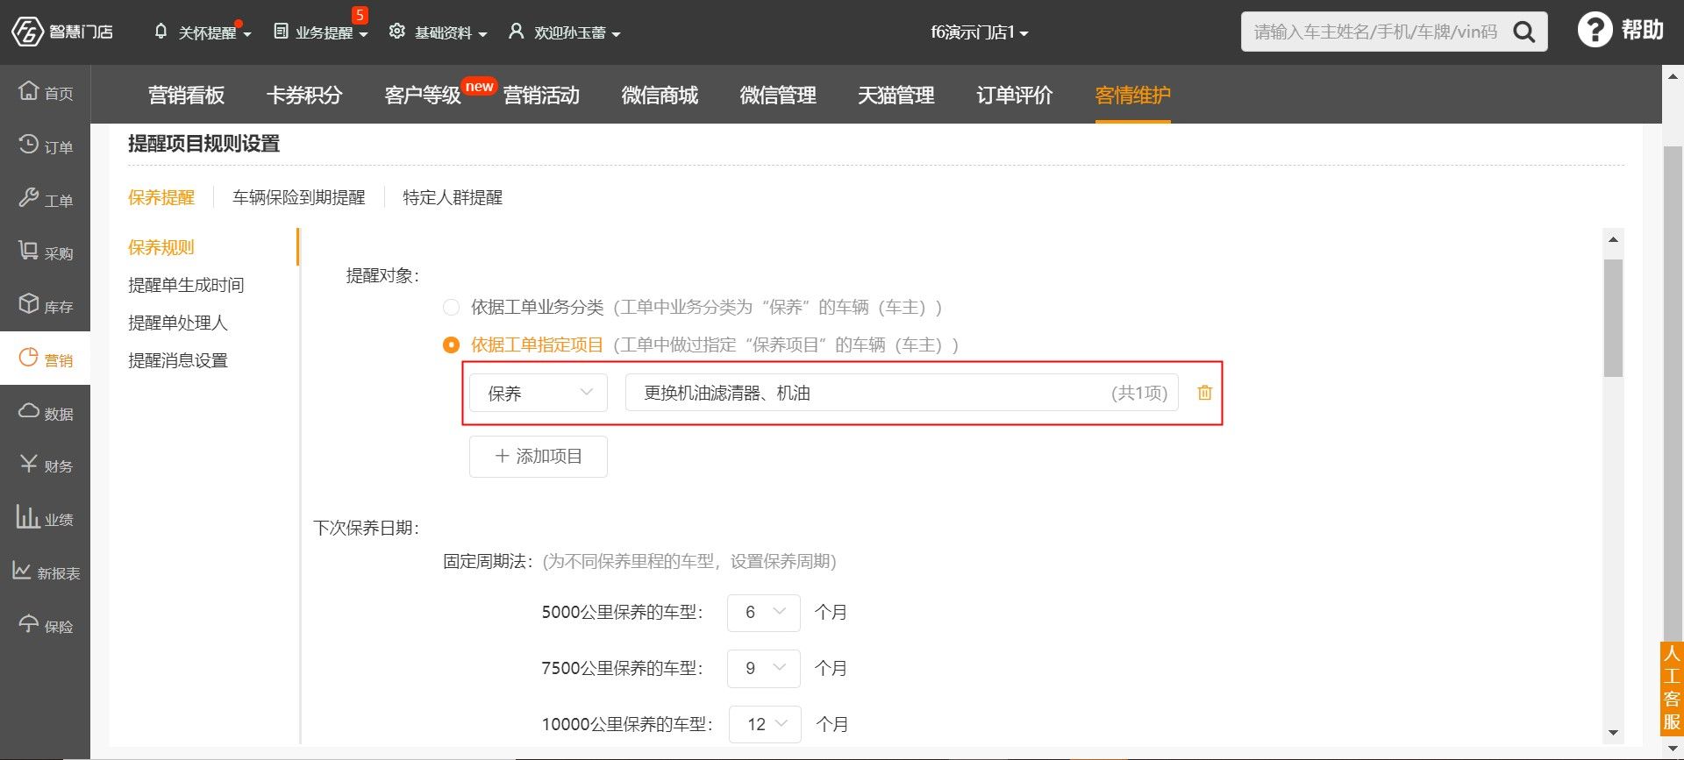Click the inner panel scrollbar thumb
This screenshot has width=1684, height=760.
coord(1613,317)
